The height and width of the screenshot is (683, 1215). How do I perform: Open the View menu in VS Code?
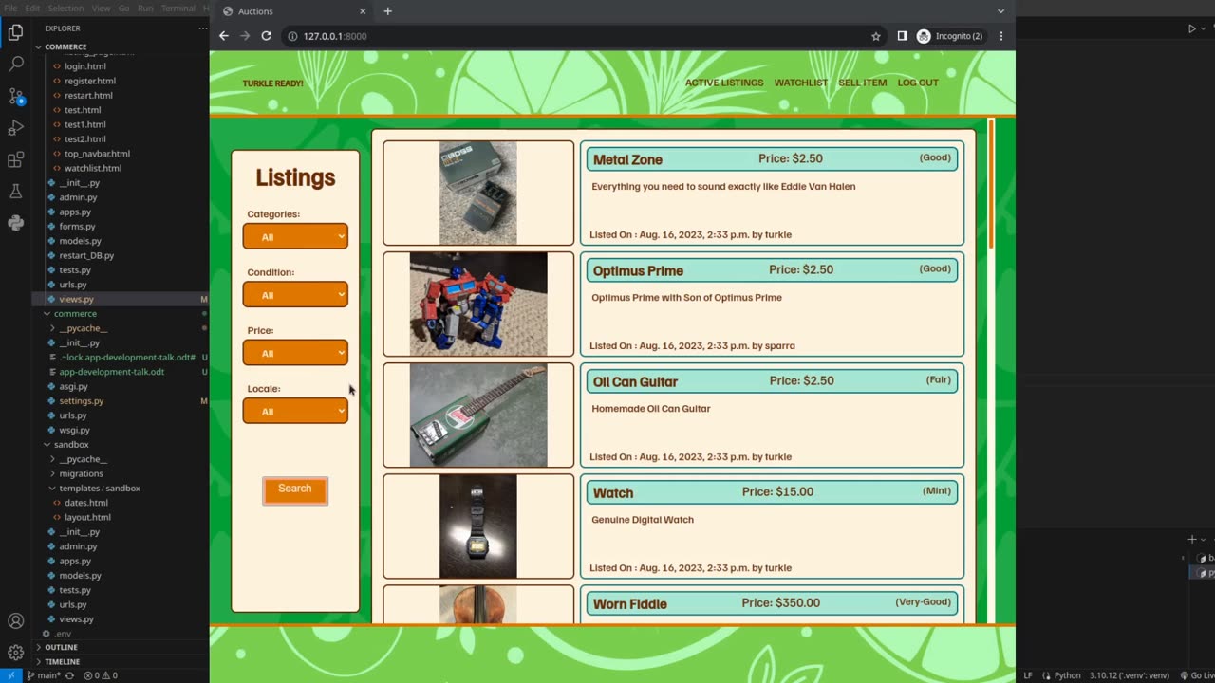pos(101,8)
